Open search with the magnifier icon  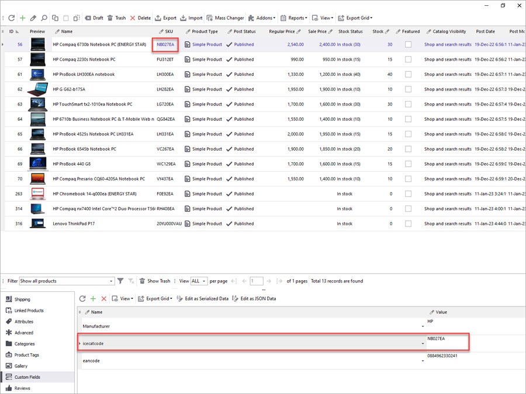pyautogui.click(x=44, y=18)
